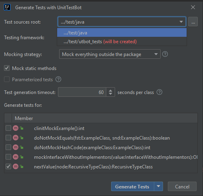203x196 pixels.
Task: Click the Parameterized tests label
Action: click(x=32, y=80)
